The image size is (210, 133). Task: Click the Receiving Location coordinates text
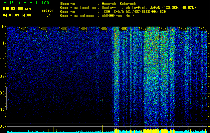[x=149, y=8]
